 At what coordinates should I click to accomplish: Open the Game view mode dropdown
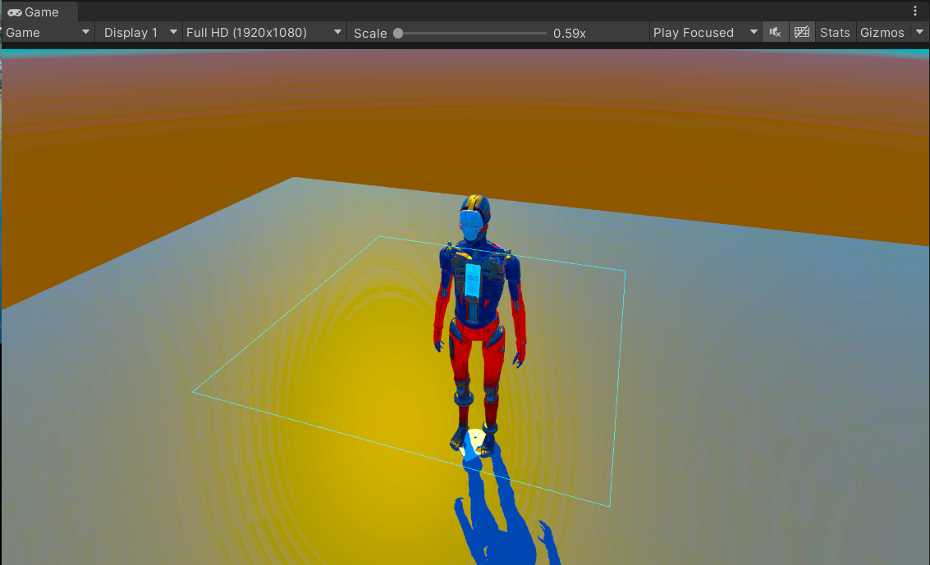coord(48,33)
